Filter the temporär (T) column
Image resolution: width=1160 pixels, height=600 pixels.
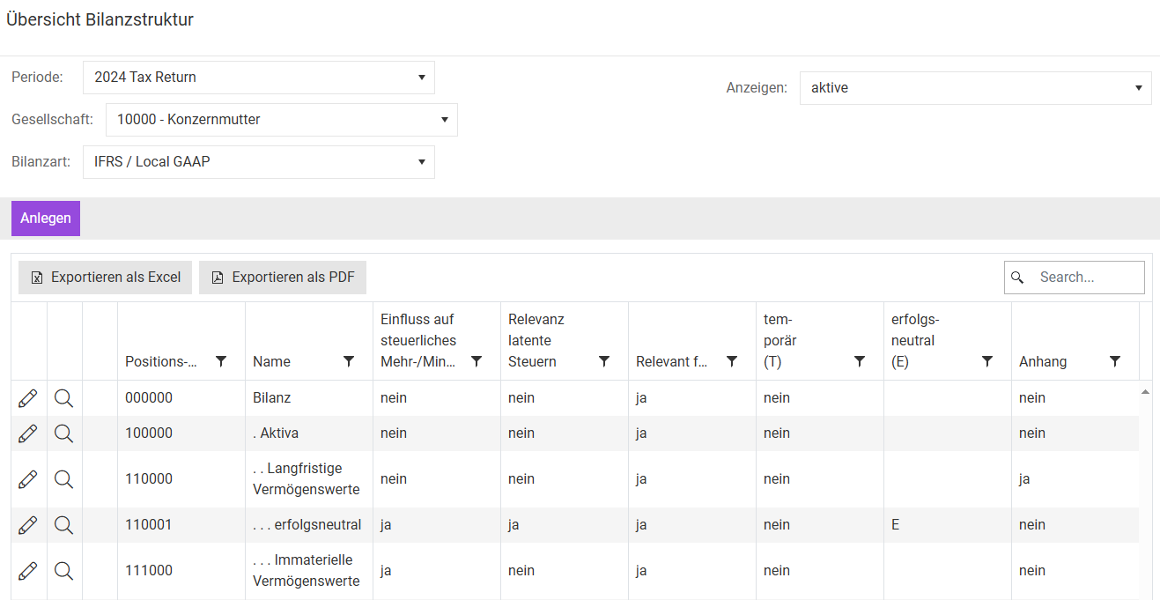click(x=860, y=361)
